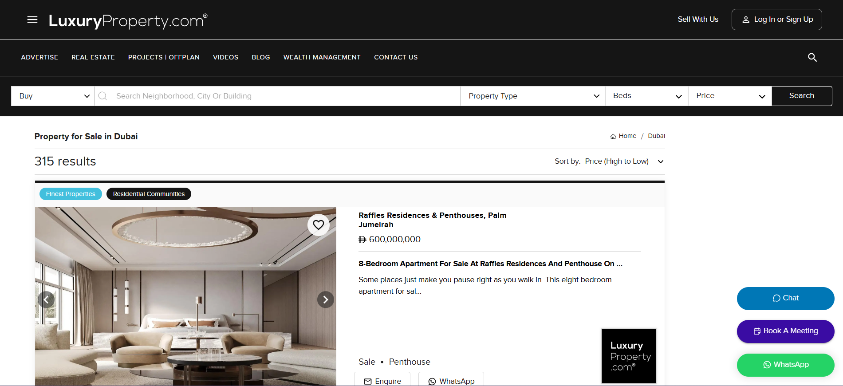The height and width of the screenshot is (386, 843).
Task: Show next photo with right arrow
Action: 325,300
